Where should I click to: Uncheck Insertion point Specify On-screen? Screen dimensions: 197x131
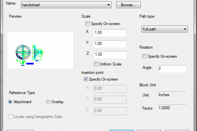(86, 79)
